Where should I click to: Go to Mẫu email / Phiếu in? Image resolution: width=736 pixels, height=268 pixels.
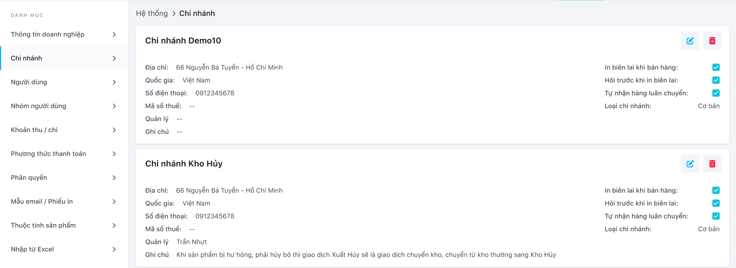click(42, 201)
